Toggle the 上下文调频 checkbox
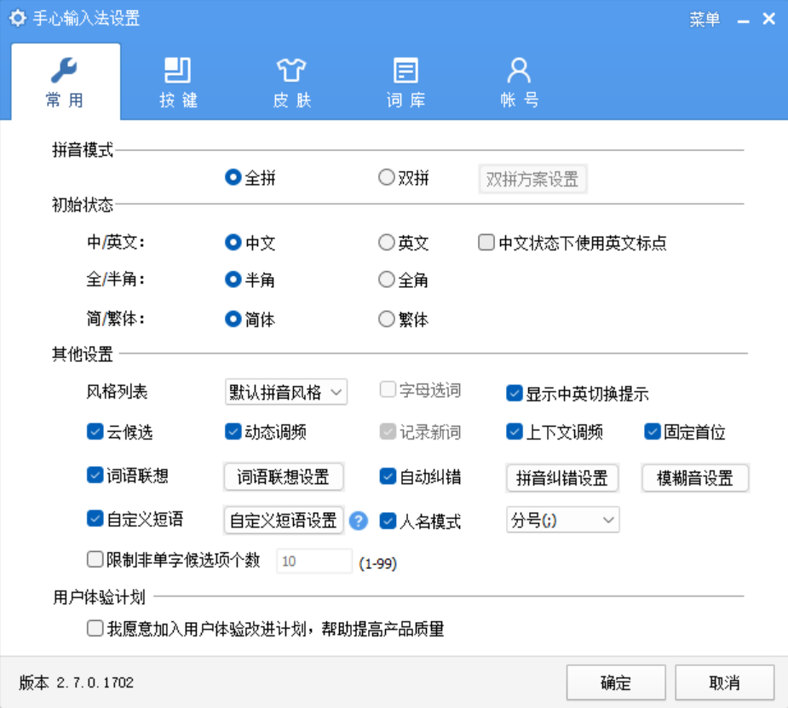788x708 pixels. pos(555,432)
